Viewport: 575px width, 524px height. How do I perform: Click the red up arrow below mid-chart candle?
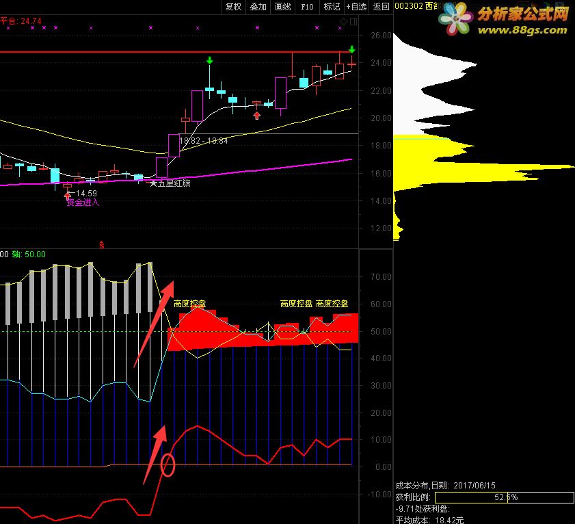pos(256,116)
